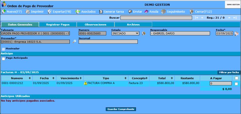Sort by the Tipo column arrows

click(x=126, y=78)
